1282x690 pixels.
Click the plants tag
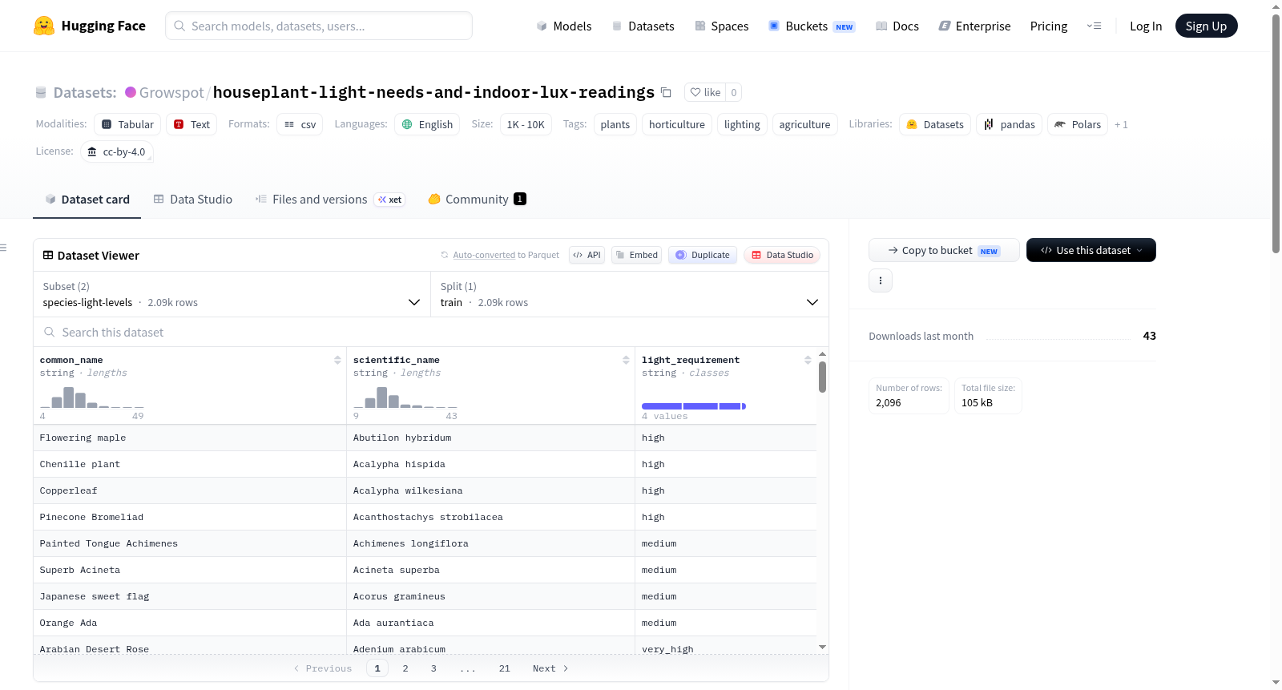click(615, 124)
